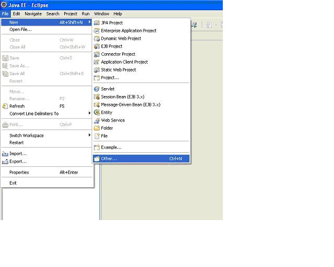Click the Example... icon

(x=97, y=148)
